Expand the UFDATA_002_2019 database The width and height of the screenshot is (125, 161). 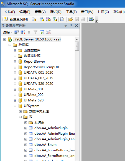tap(15, 78)
